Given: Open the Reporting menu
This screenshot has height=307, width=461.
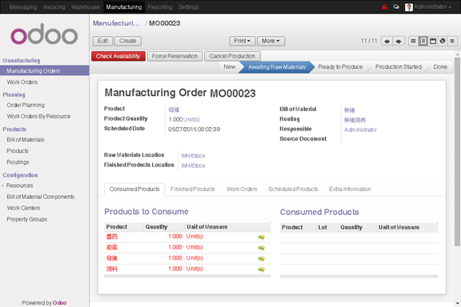Looking at the screenshot, I should click(160, 7).
